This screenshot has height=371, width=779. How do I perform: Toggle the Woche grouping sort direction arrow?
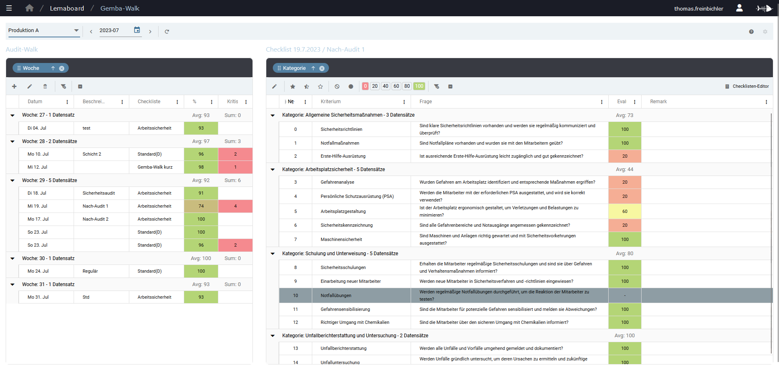[x=53, y=68]
